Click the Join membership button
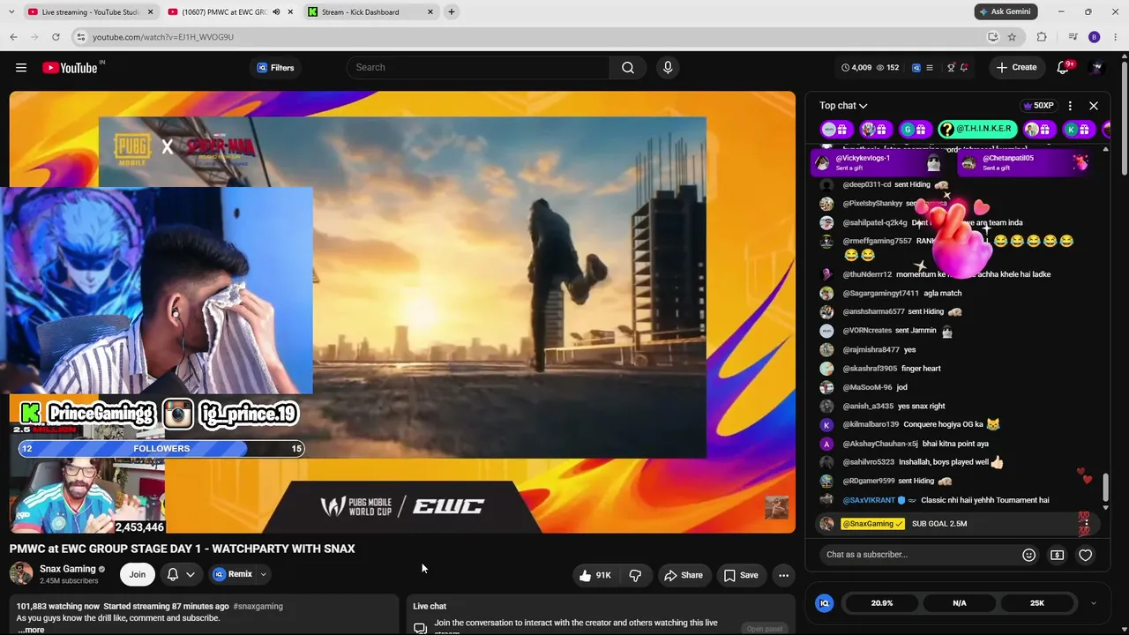This screenshot has width=1129, height=635. [138, 575]
